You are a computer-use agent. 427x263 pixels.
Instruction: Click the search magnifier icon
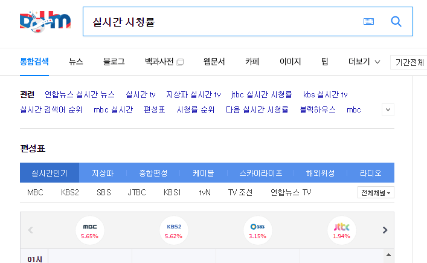pos(396,22)
